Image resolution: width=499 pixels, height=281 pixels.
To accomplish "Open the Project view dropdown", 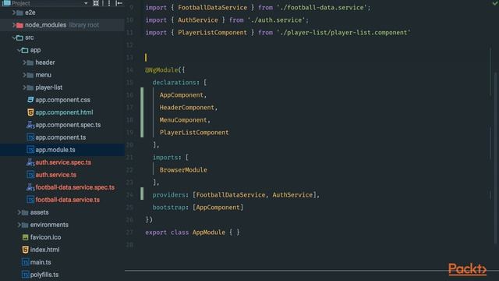I will coord(86,3).
